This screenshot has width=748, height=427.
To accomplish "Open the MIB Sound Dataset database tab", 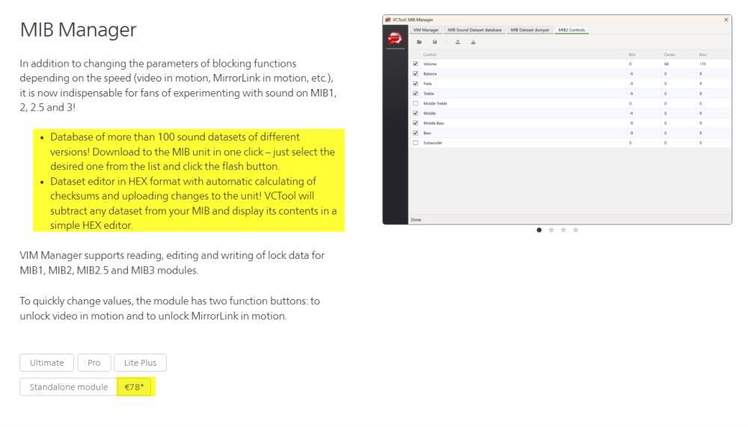I will click(475, 30).
